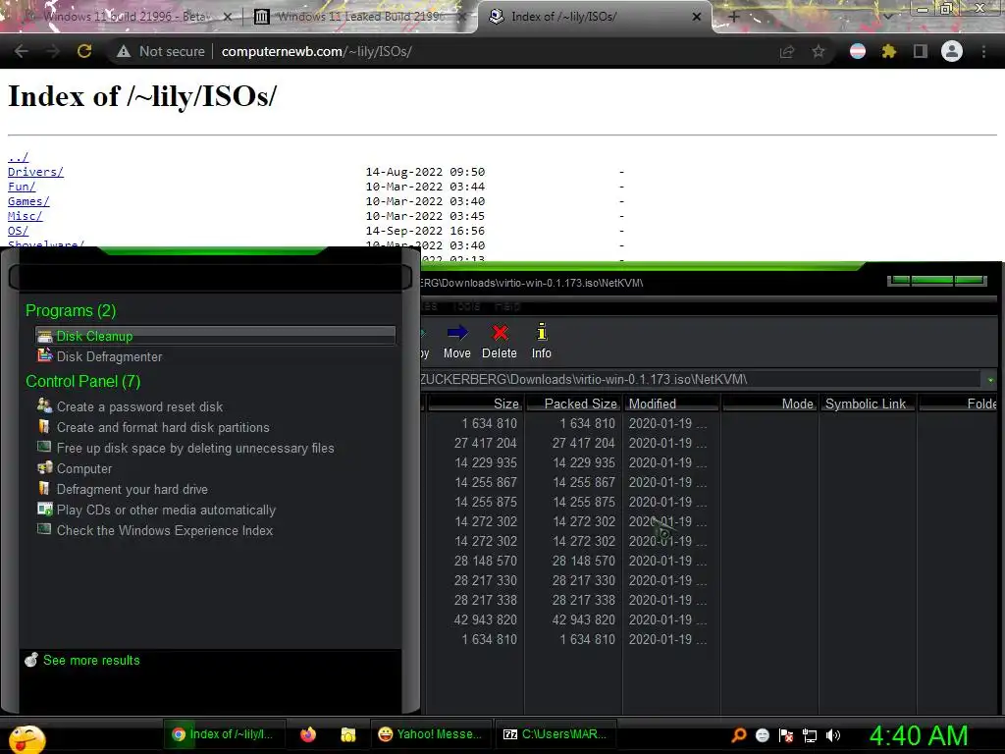Go back in Chrome browser
Image resolution: width=1005 pixels, height=754 pixels.
click(x=22, y=51)
